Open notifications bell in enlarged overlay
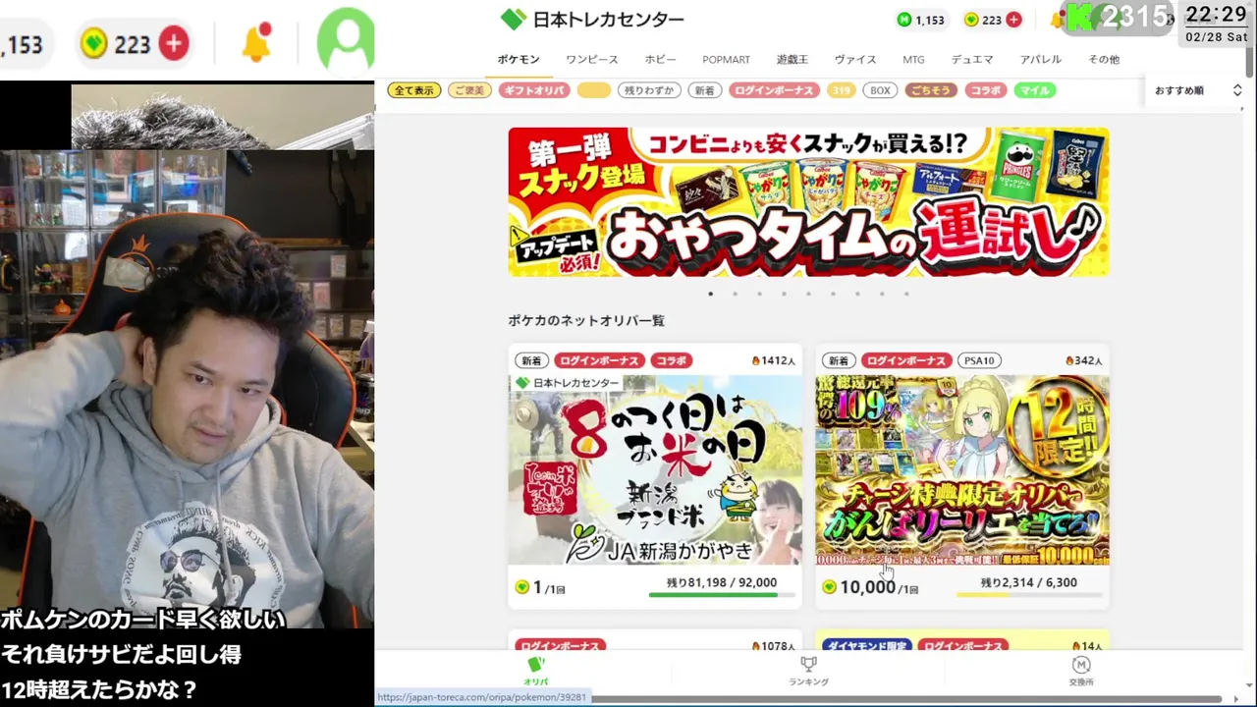Image resolution: width=1257 pixels, height=707 pixels. (x=257, y=43)
